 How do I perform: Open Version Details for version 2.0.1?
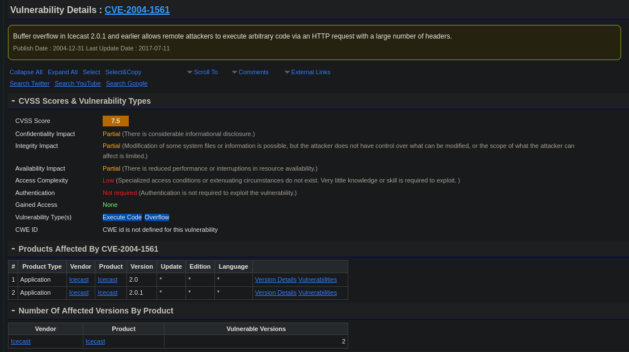pos(276,292)
